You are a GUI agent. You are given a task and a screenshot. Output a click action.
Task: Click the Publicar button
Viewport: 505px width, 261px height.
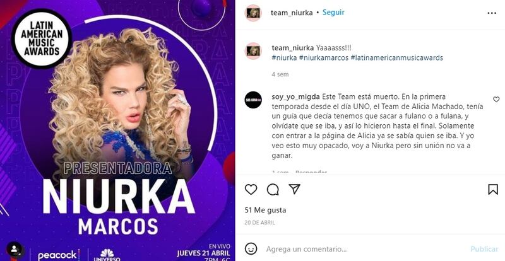(484, 249)
